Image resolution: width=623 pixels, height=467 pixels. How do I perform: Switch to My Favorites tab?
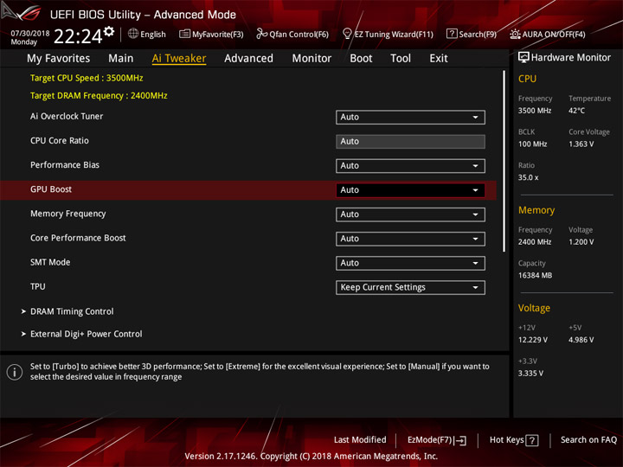59,59
